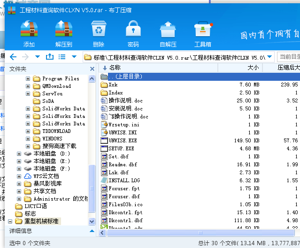This screenshot has height=248, width=300.
Task: Go back with the left arrow button
Action: point(13,57)
